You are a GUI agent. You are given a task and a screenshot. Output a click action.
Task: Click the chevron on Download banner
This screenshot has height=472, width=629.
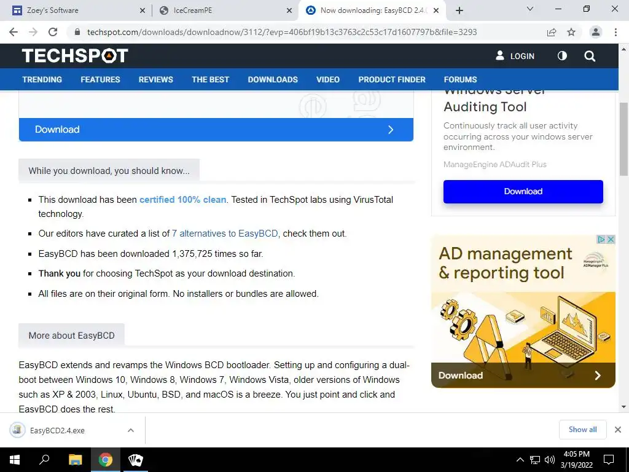click(x=391, y=129)
